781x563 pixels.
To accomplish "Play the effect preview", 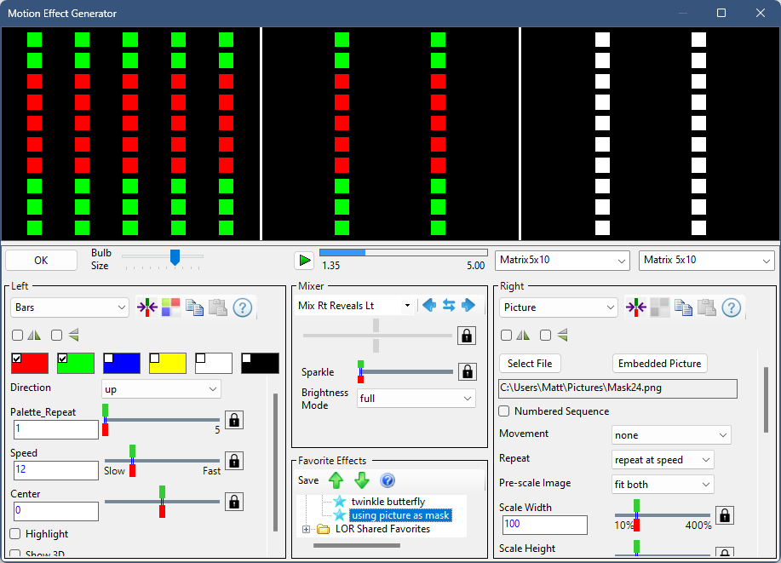I will coord(303,260).
